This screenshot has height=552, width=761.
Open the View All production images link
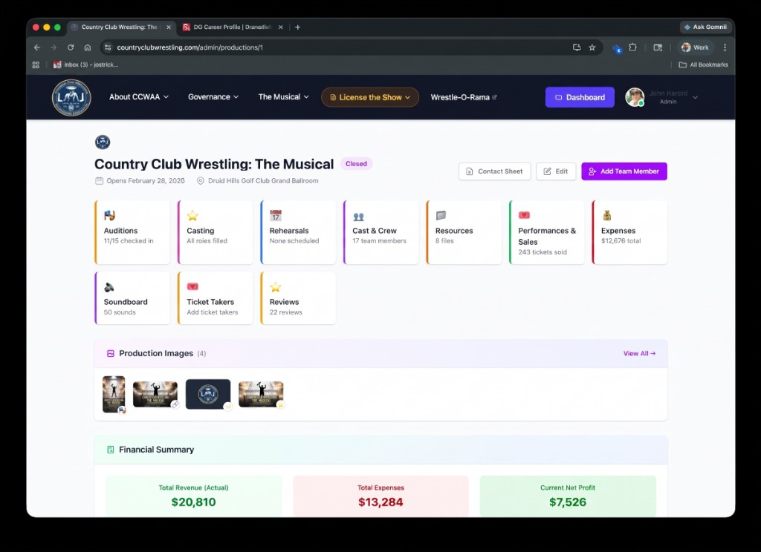click(638, 353)
